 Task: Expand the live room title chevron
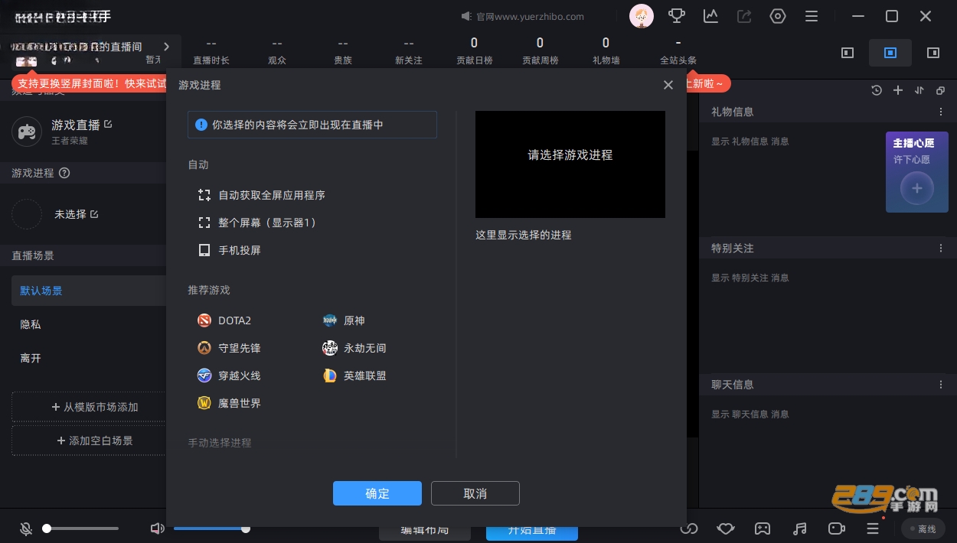(167, 47)
